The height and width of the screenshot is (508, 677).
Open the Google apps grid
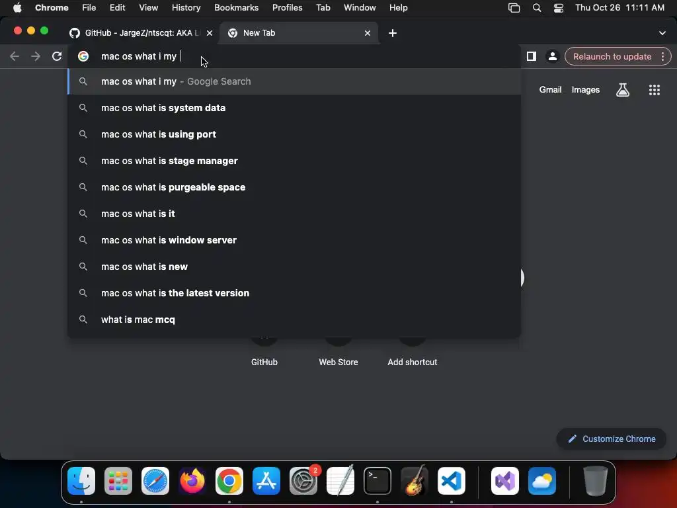[x=655, y=90]
